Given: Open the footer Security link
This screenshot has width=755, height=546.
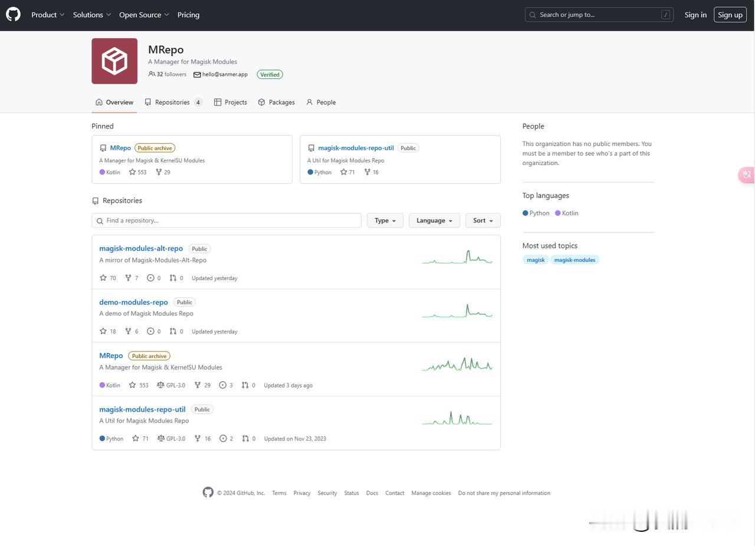Looking at the screenshot, I should point(327,493).
